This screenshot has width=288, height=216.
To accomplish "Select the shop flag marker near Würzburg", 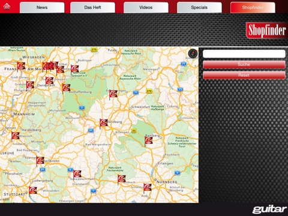I will [x=103, y=123].
